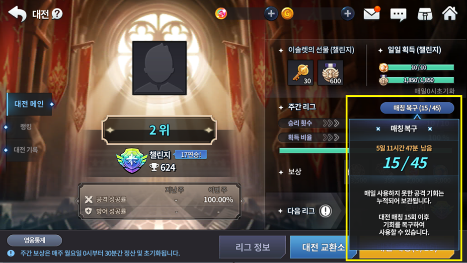
Task: Open the 영웅통계 button
Action: (x=35, y=240)
